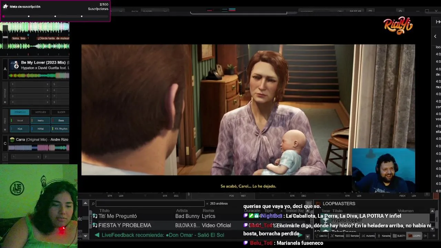Click the subscription goal progress bar
This screenshot has height=248, width=441.
coord(55,16)
